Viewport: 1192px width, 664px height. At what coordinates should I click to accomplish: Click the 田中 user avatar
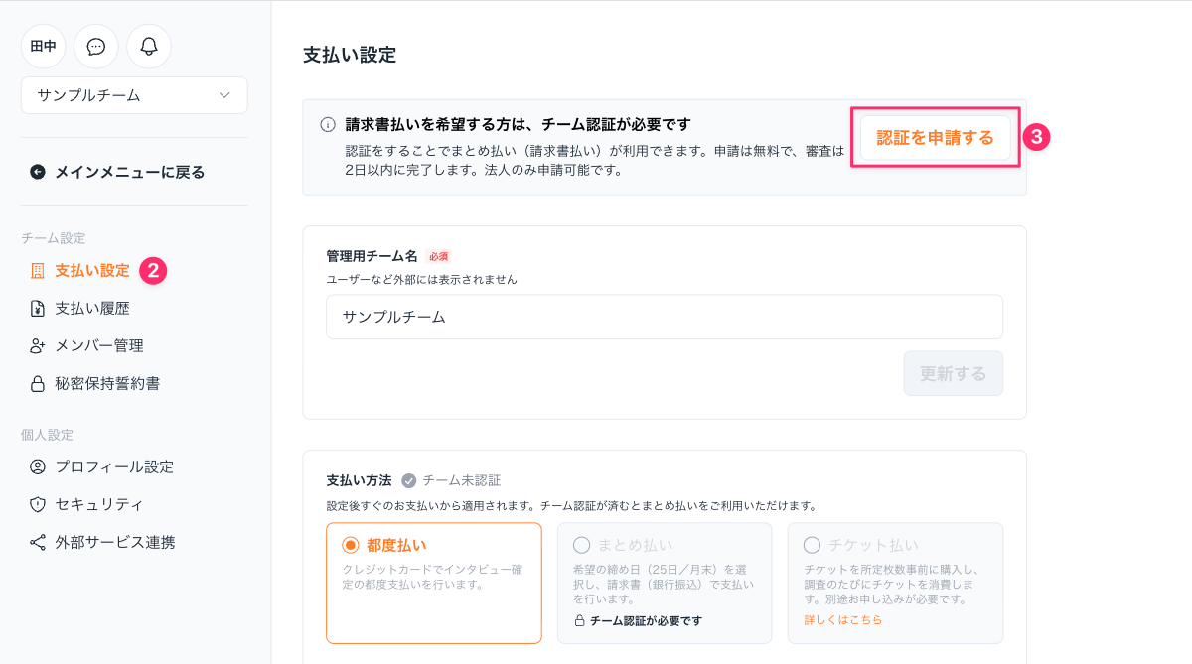click(44, 47)
